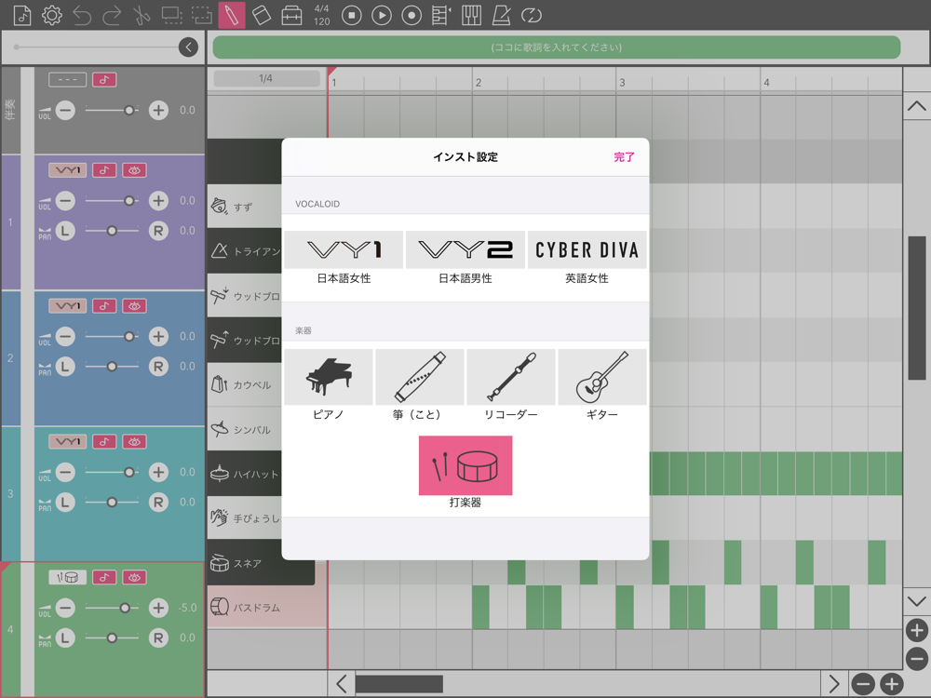The image size is (931, 698).
Task: Click the up chevron above vertical scrollbar
Action: [x=916, y=106]
